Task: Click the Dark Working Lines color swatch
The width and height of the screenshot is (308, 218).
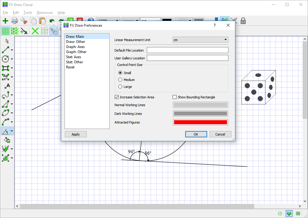Action: [x=200, y=113]
